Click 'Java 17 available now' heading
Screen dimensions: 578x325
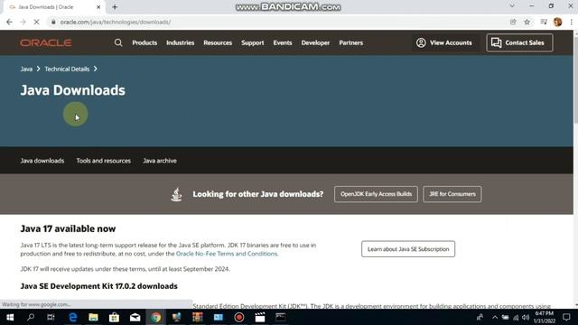click(x=68, y=228)
